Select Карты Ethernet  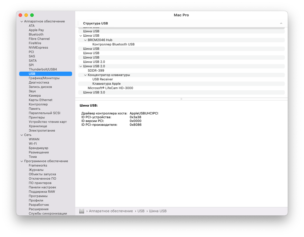click(x=40, y=100)
